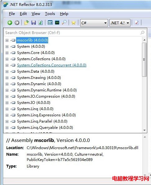Viewport: 151px width, 185px height.
Task: Open the Help menu
Action: (x=64, y=14)
